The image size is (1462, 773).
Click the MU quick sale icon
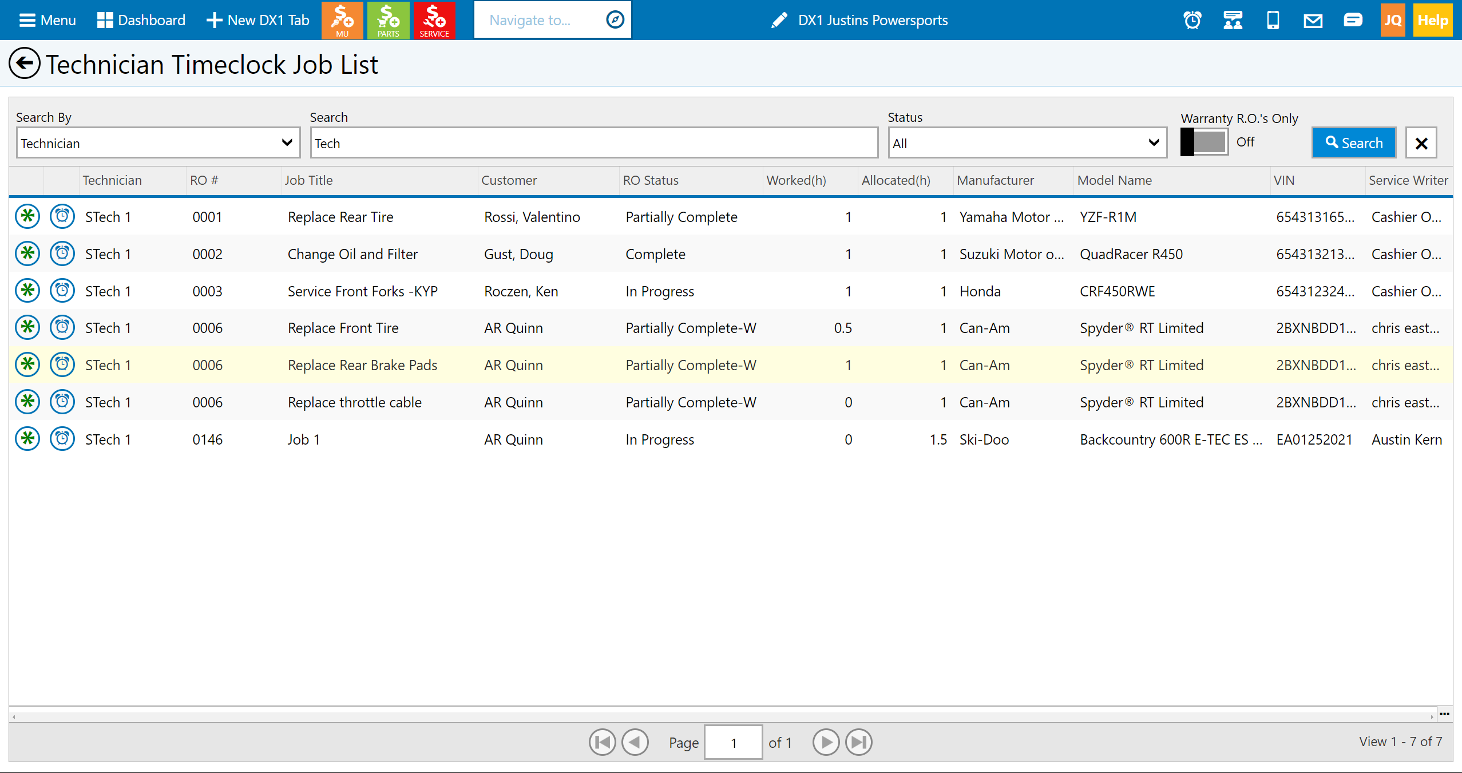342,20
